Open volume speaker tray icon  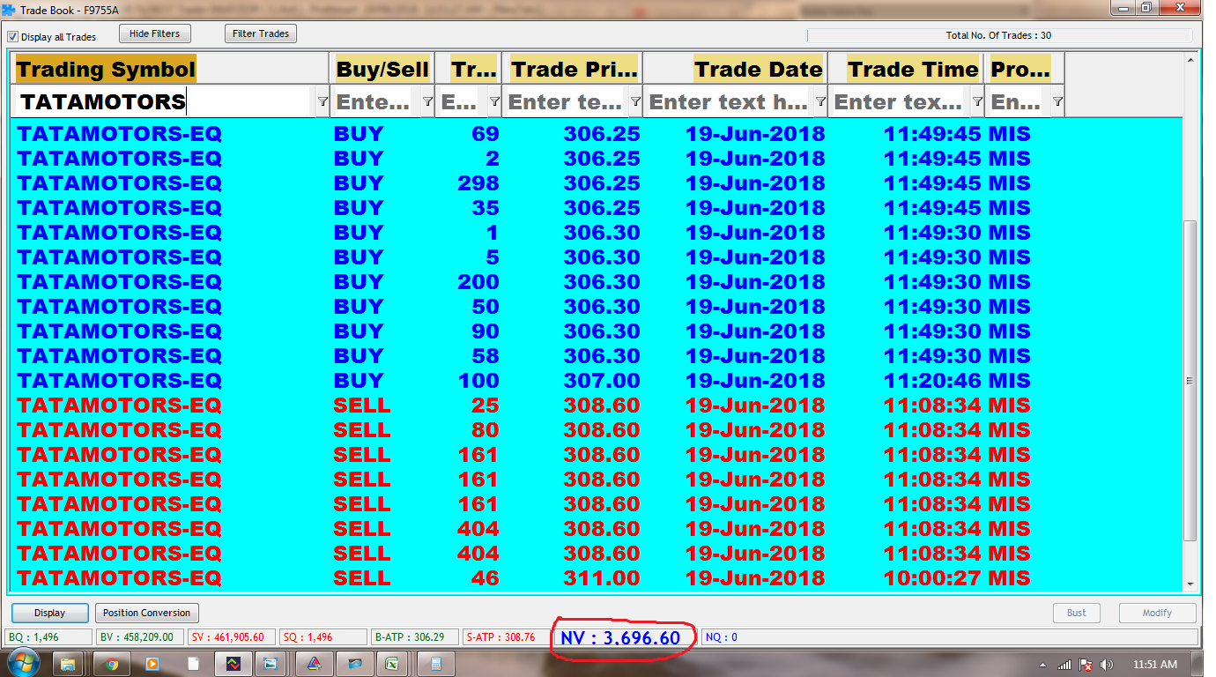(x=1107, y=665)
